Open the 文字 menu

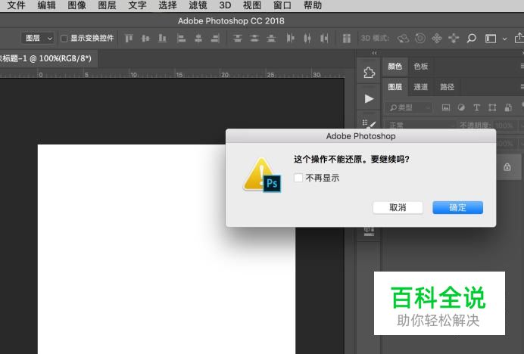(137, 5)
